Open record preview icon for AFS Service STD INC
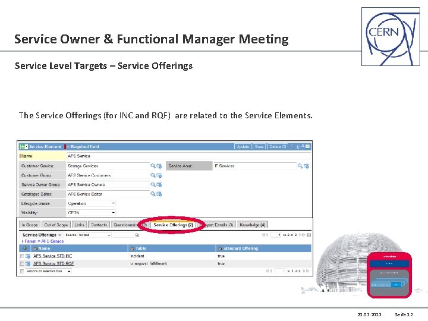This screenshot has width=428, height=321. coord(28,256)
